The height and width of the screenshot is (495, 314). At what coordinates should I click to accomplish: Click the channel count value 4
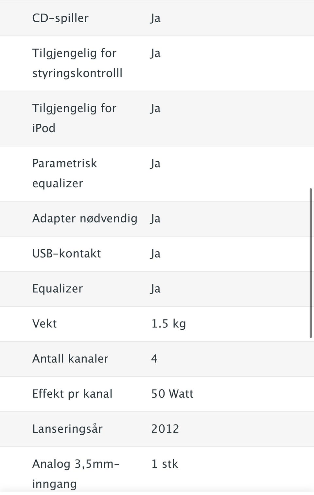154,359
